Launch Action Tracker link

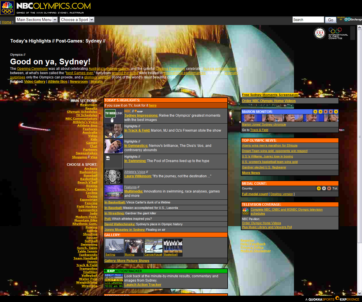(x=143, y=285)
